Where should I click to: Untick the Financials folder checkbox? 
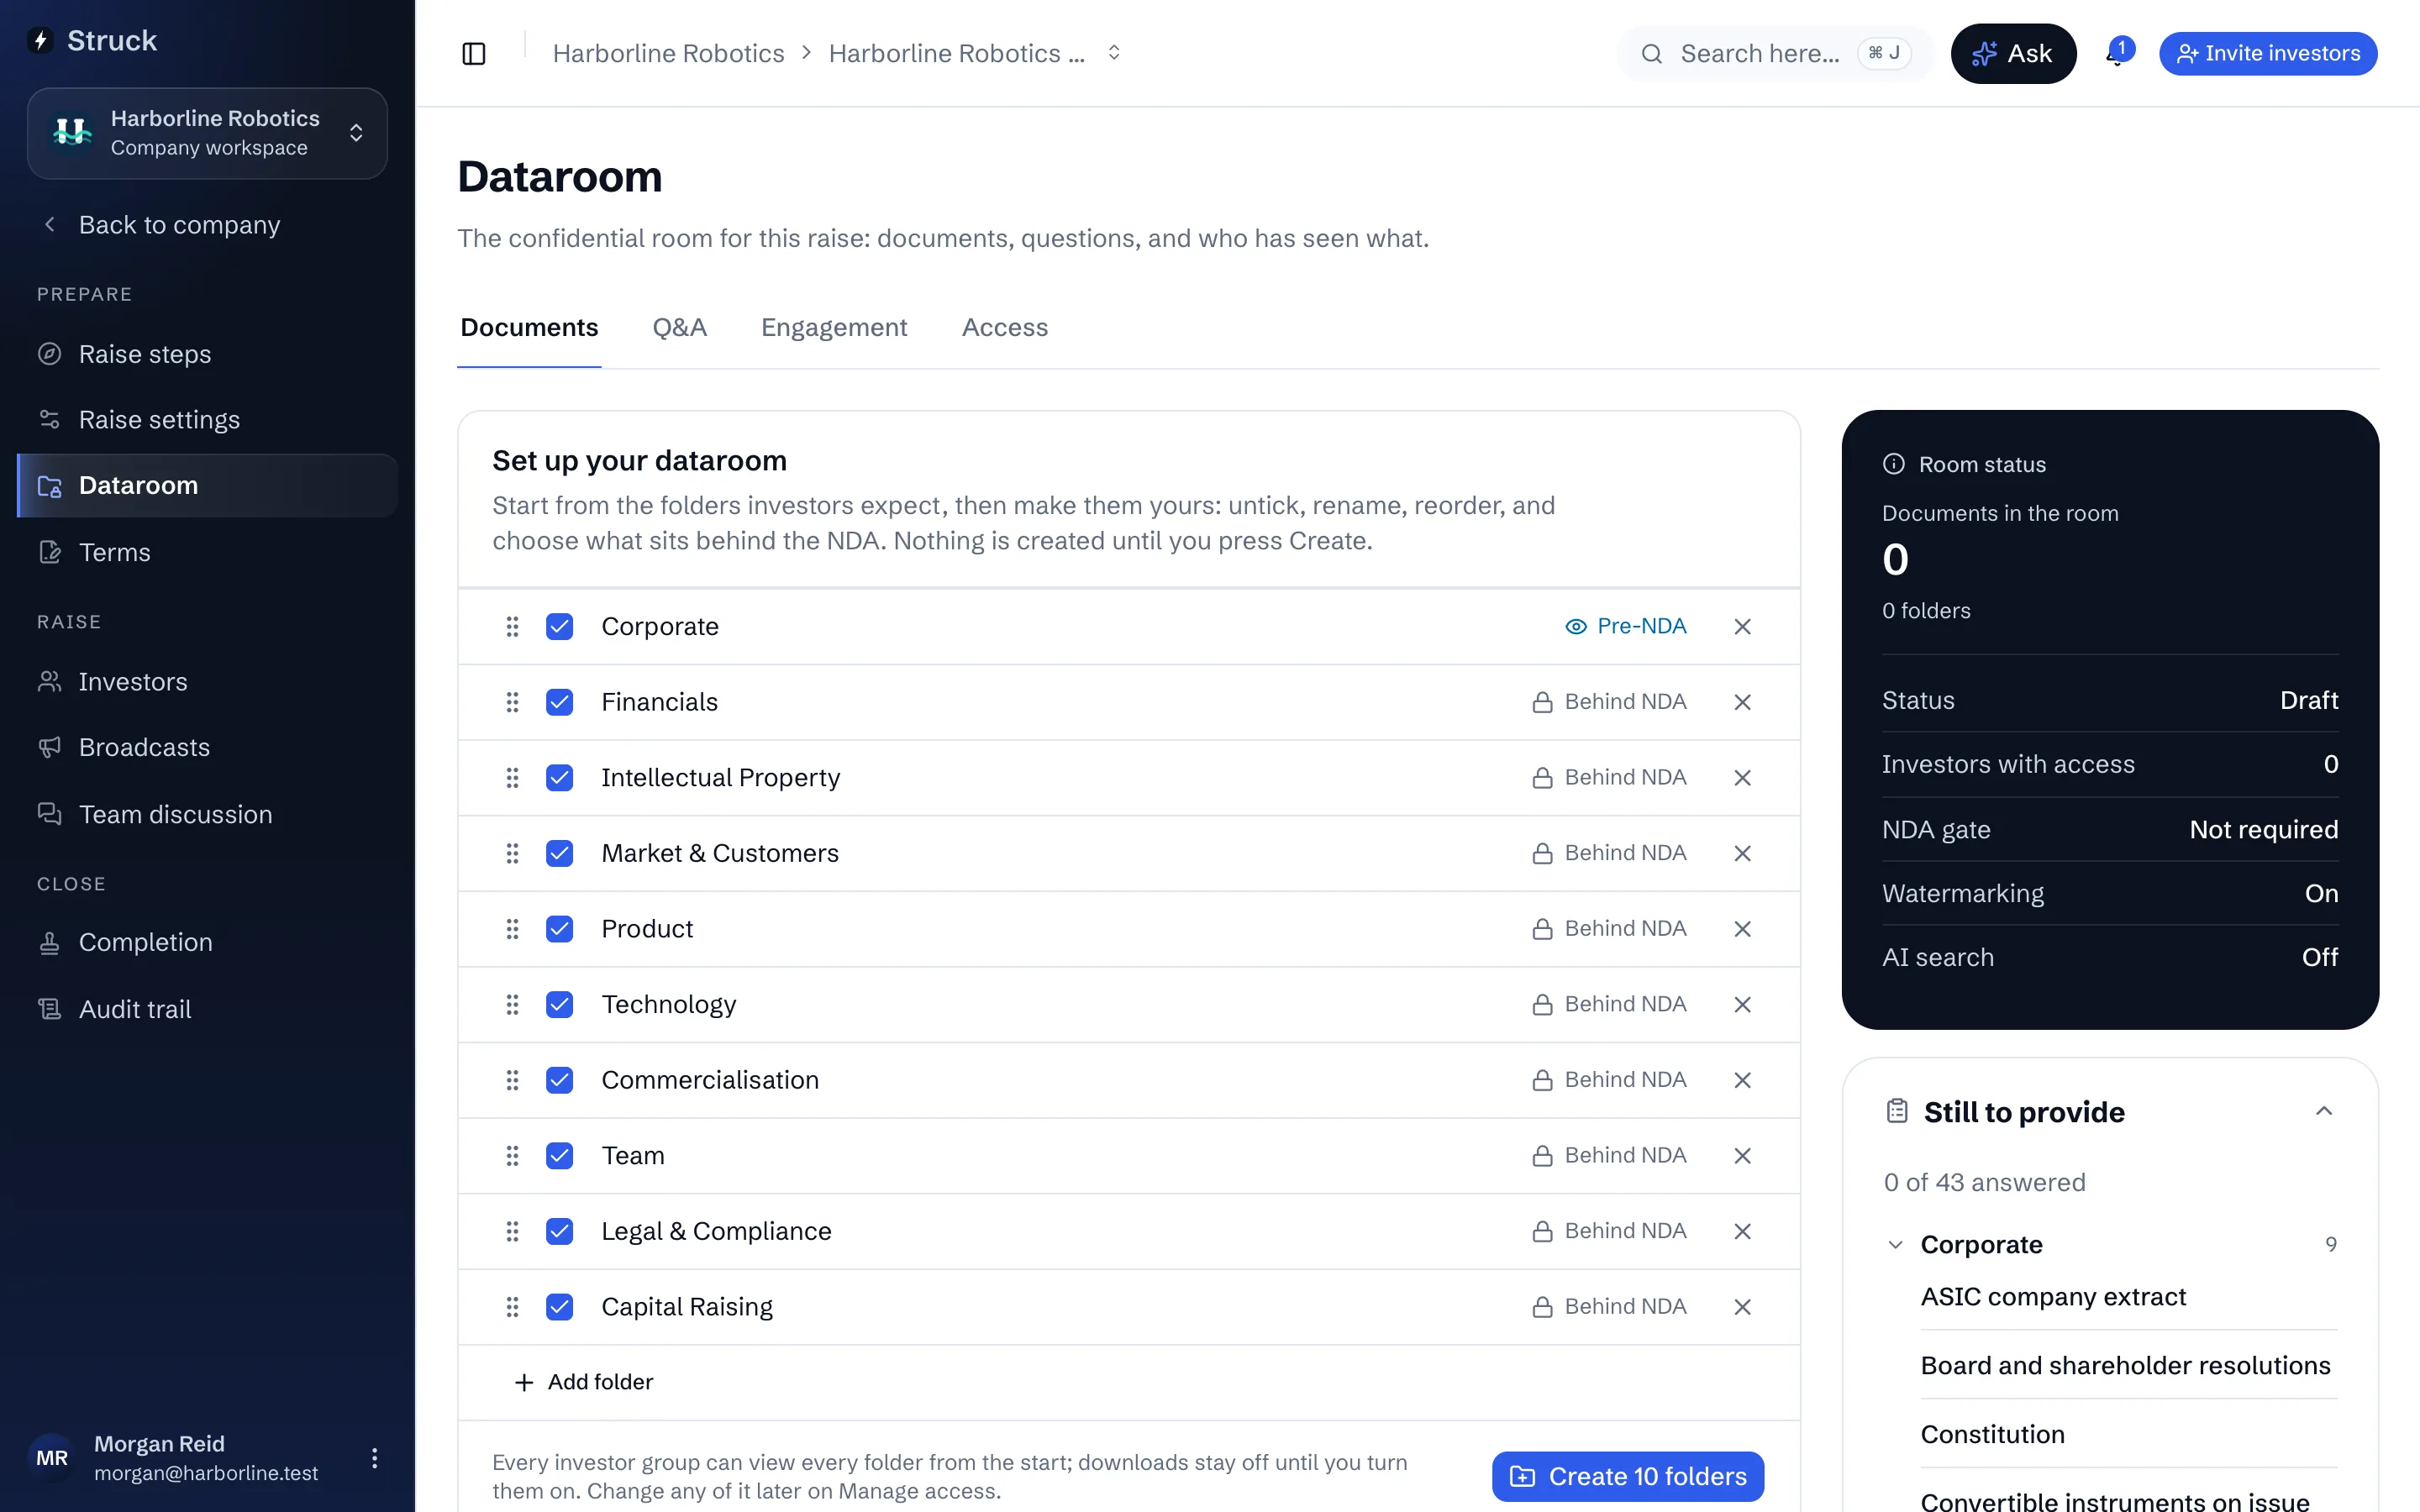[x=560, y=702]
